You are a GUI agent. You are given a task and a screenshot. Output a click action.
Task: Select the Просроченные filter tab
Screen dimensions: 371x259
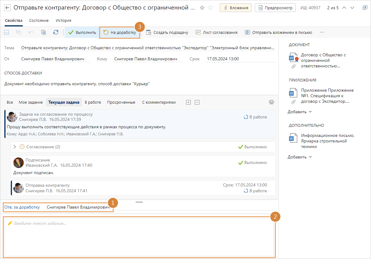coord(121,102)
